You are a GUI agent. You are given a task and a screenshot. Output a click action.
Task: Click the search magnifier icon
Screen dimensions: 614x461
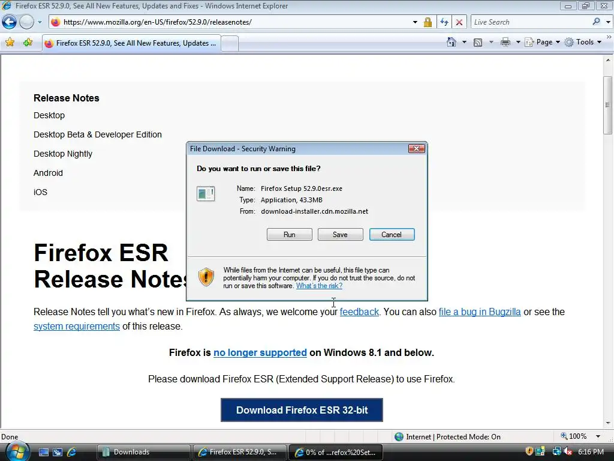597,22
